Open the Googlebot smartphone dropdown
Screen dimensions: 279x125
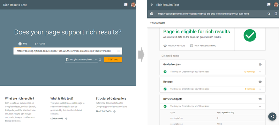(x=81, y=60)
